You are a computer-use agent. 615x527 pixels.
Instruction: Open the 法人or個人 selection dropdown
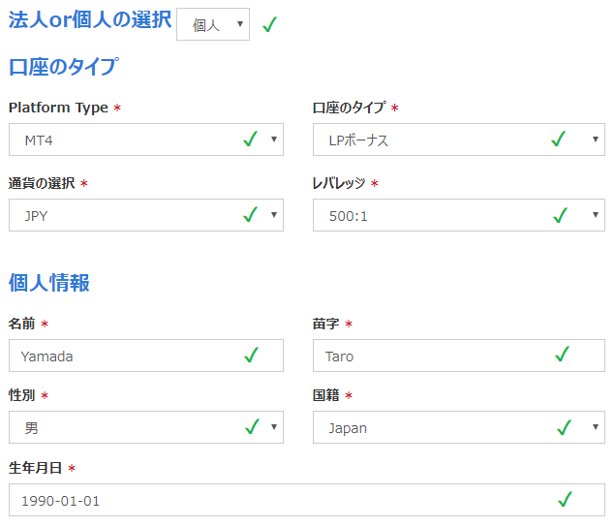(213, 25)
